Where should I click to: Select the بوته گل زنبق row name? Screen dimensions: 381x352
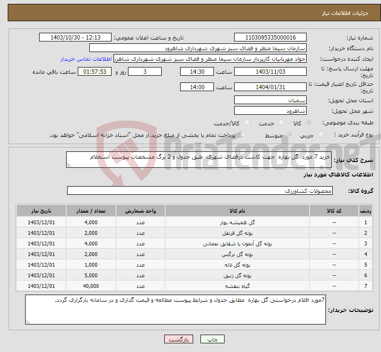click(238, 276)
